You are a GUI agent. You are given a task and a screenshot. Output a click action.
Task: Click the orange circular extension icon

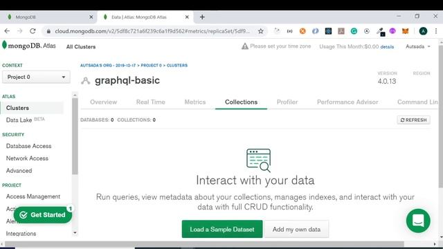(302, 31)
